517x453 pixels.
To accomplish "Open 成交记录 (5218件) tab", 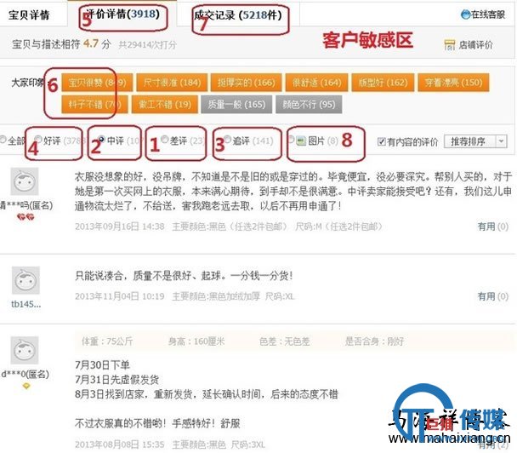I will pyautogui.click(x=238, y=14).
